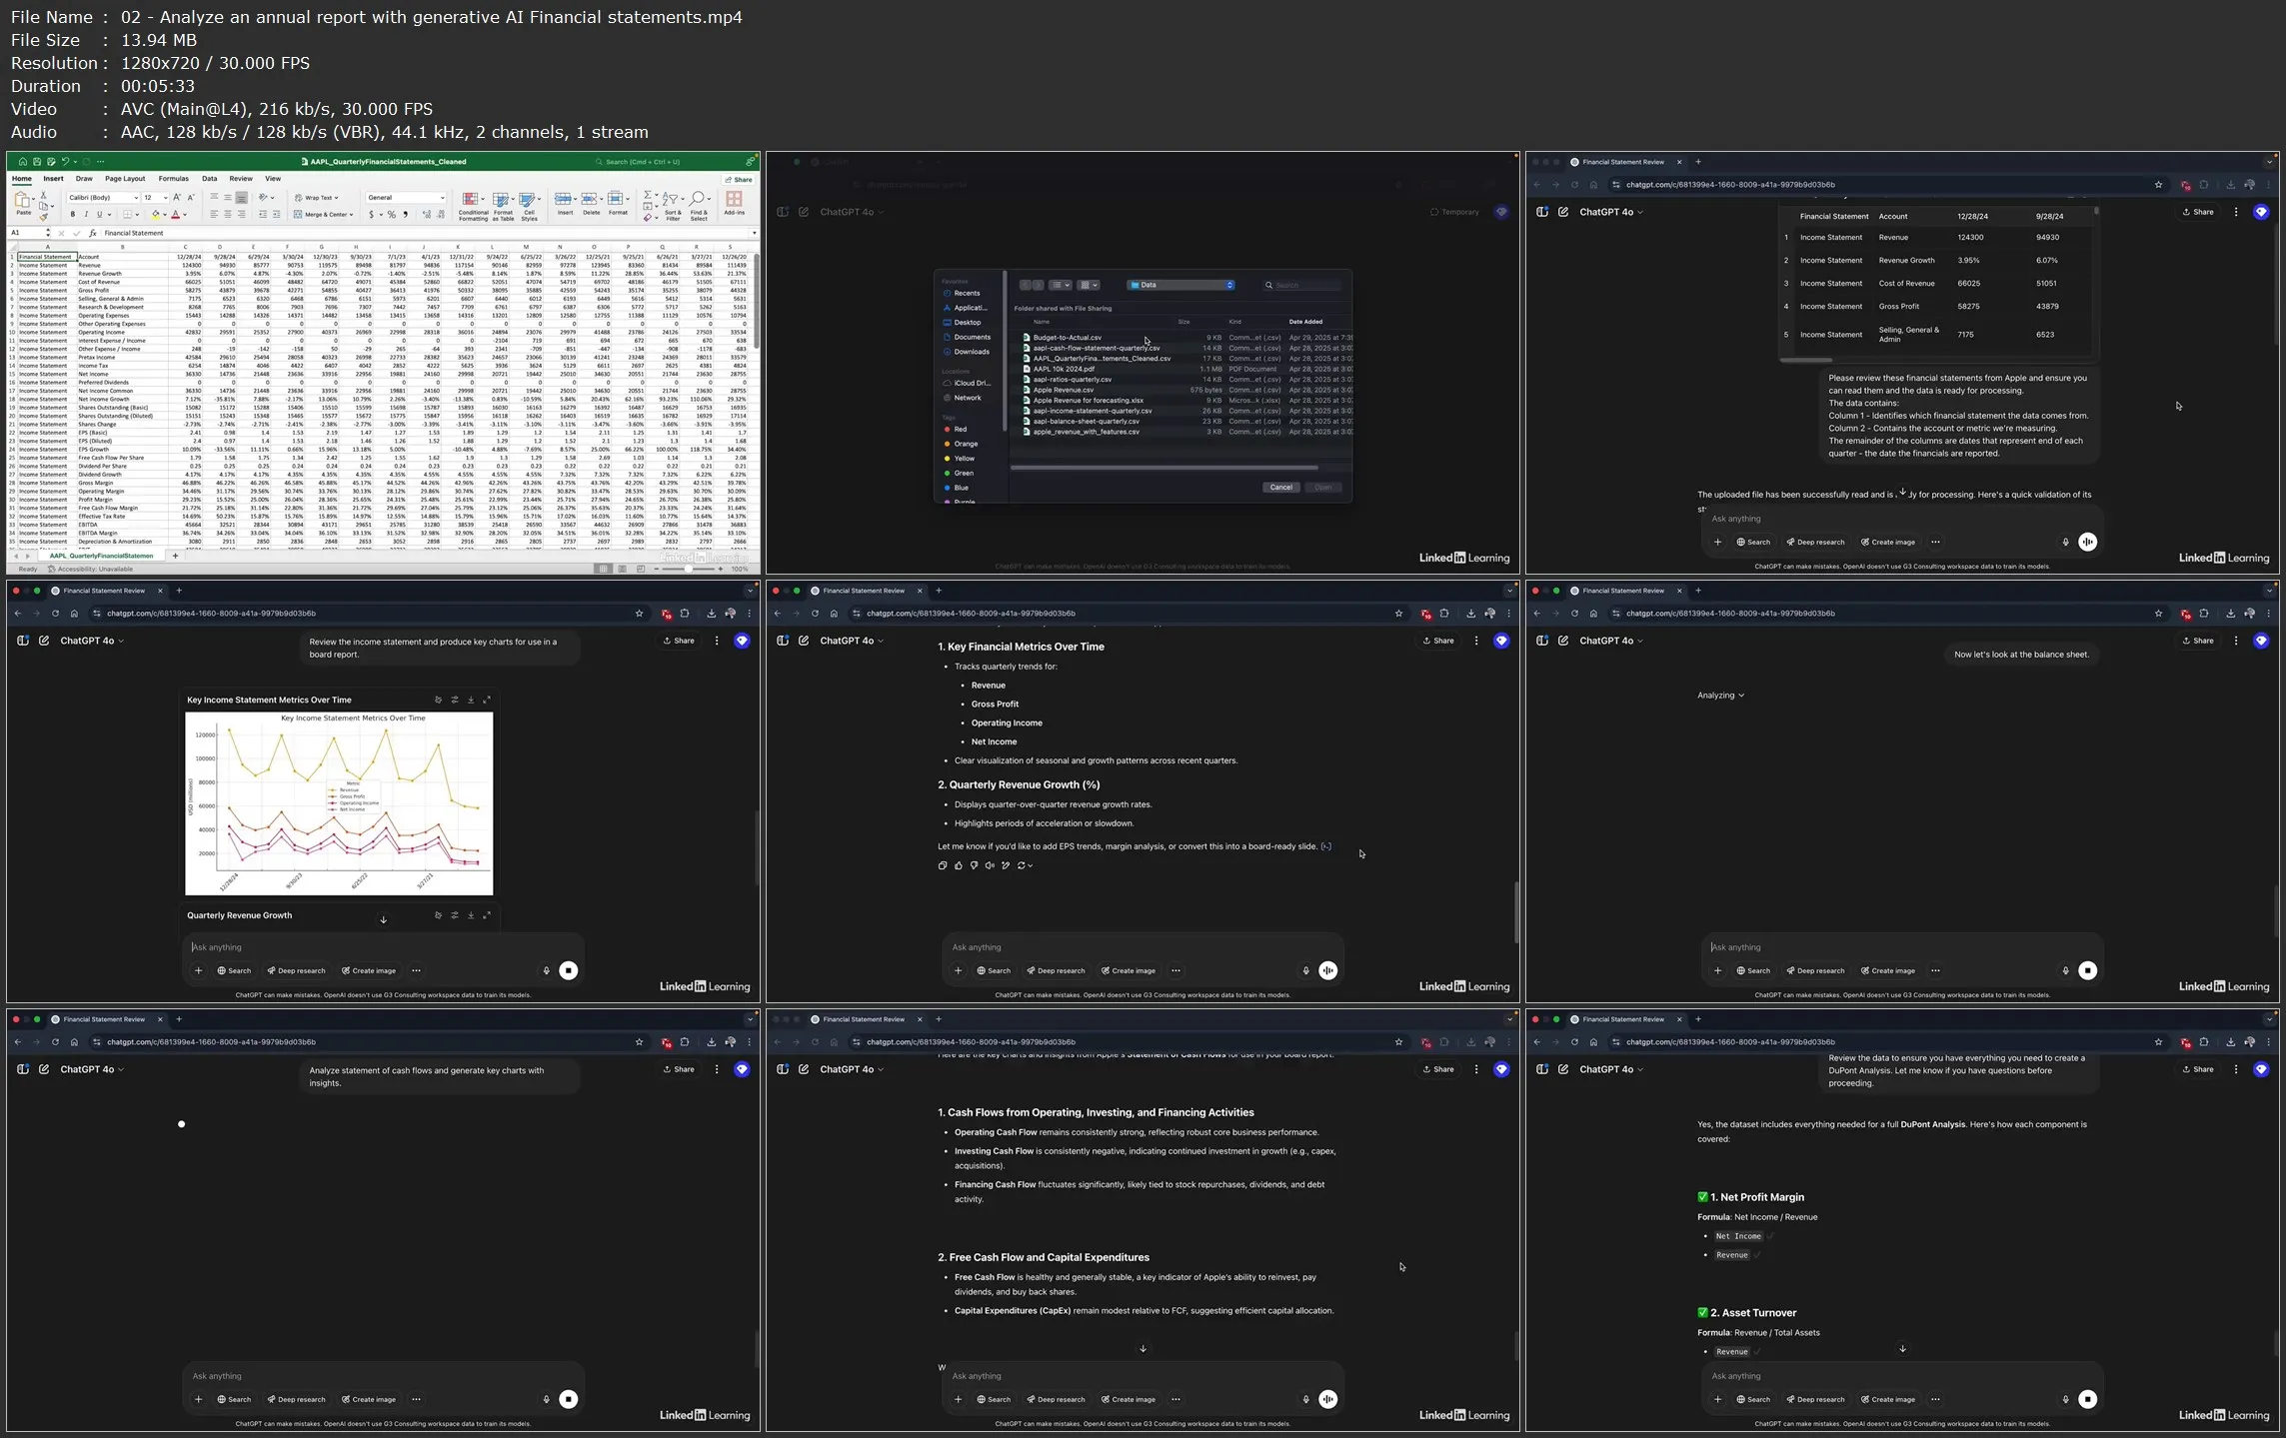Expand Quarterly Revenue Growth chart fullscreen
2286x1438 pixels.
point(487,915)
